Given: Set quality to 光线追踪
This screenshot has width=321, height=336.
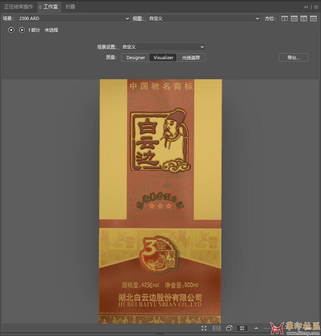Looking at the screenshot, I should [191, 58].
